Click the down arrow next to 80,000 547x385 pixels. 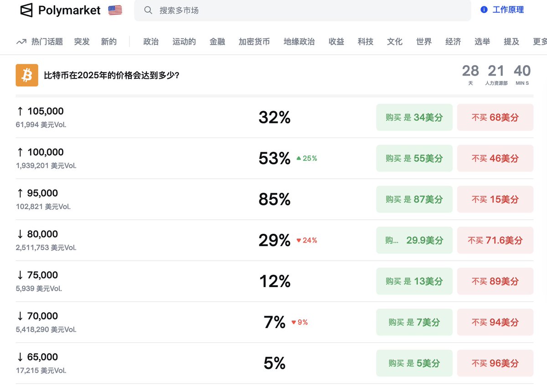coord(20,234)
